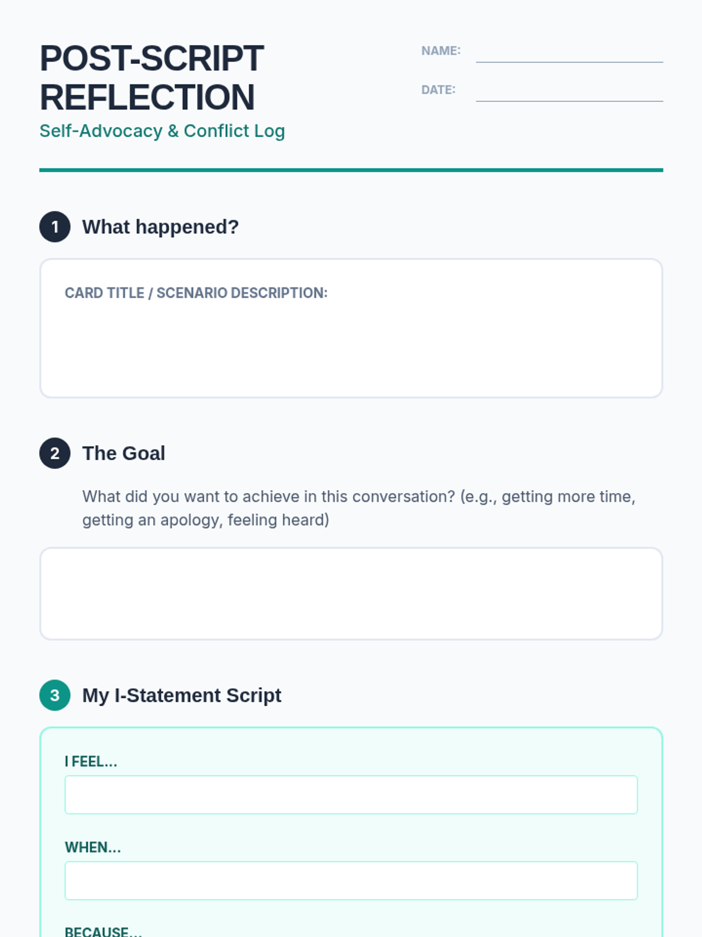The height and width of the screenshot is (937, 702).
Task: Click the I FEEL... label
Action: [x=91, y=761]
